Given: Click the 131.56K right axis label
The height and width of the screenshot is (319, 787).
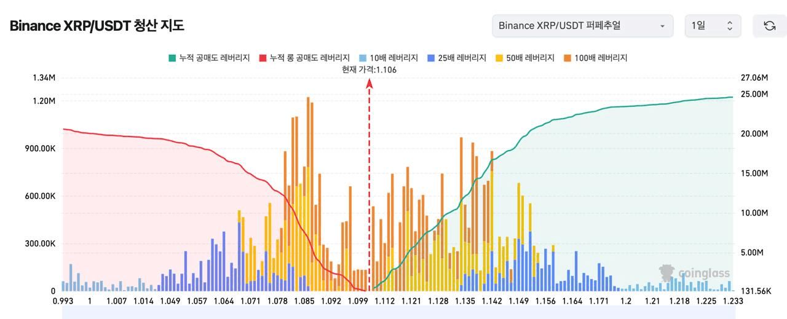Looking at the screenshot, I should coord(755,291).
